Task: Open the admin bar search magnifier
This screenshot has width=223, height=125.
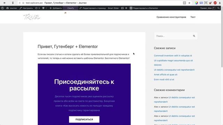Action: (x=218, y=8)
